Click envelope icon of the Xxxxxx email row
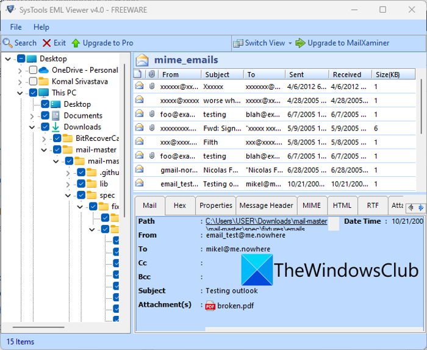Image resolution: width=427 pixels, height=350 pixels. click(139, 86)
